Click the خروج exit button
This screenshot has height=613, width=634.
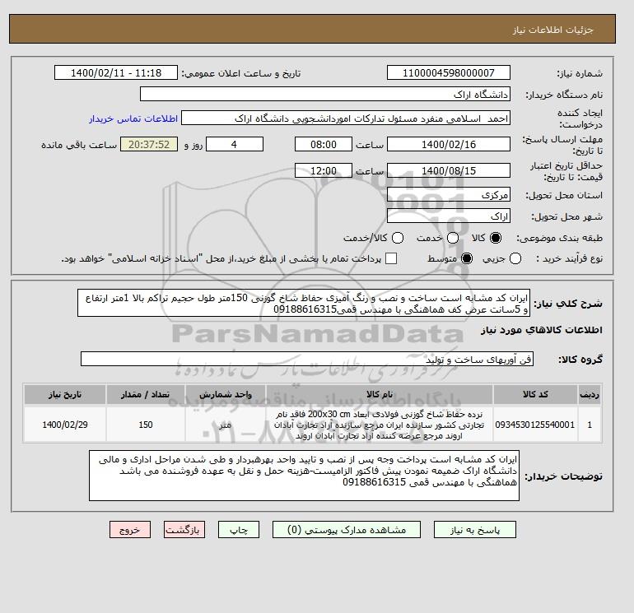[130, 530]
